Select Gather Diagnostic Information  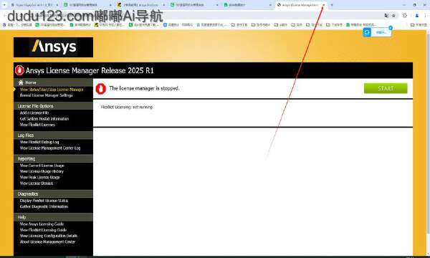point(44,206)
